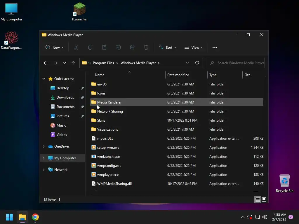
Task: Open Downloads in Quick access
Action: 65,97
